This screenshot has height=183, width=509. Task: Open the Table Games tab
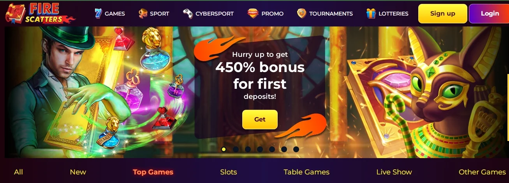306,172
